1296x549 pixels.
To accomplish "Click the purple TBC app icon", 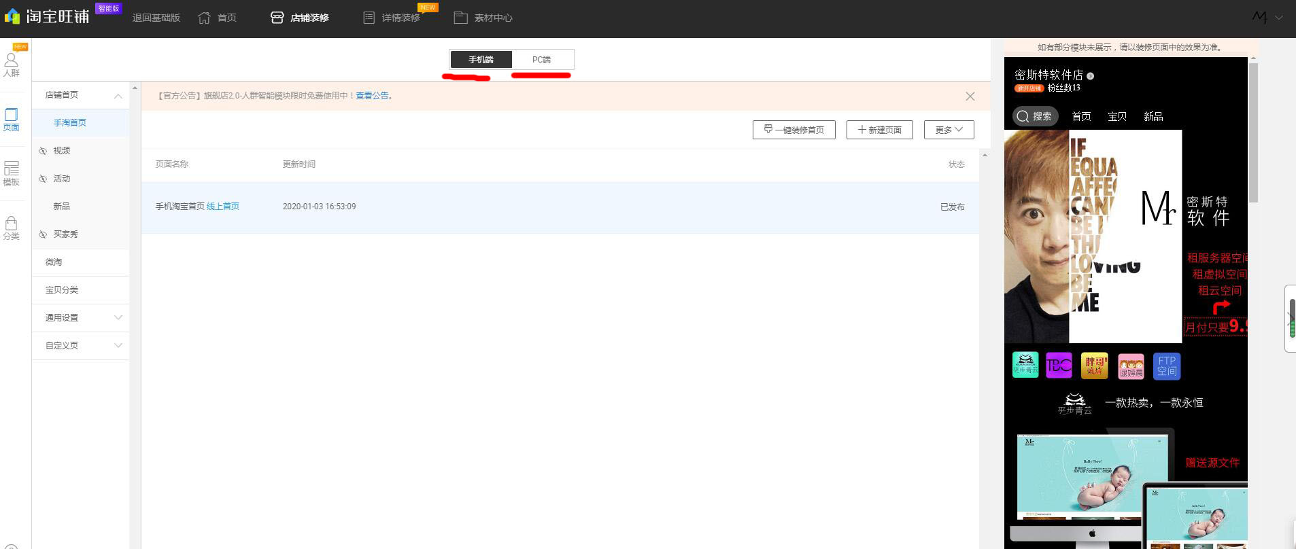I will (1059, 366).
